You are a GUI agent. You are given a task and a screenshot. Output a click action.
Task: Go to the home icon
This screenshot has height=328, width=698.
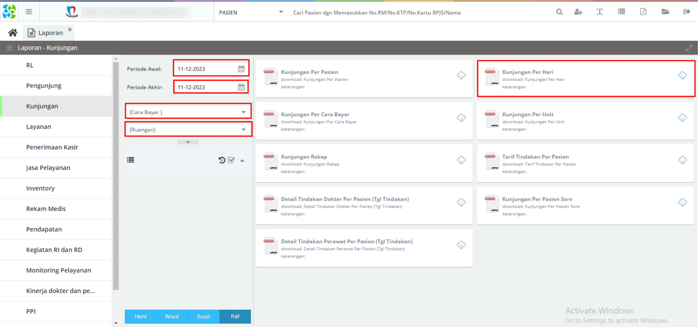13,33
